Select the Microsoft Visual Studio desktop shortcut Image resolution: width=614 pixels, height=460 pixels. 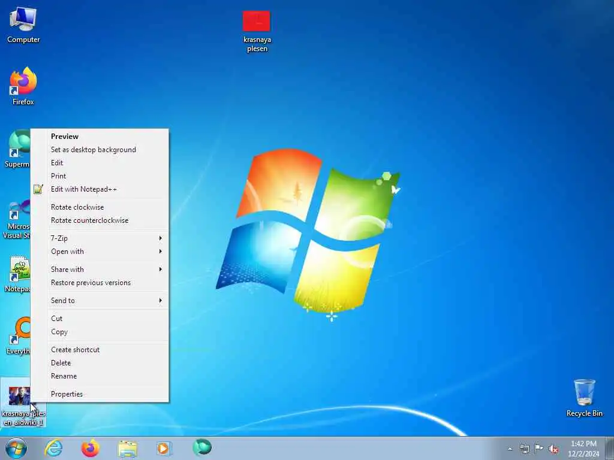pos(16,218)
